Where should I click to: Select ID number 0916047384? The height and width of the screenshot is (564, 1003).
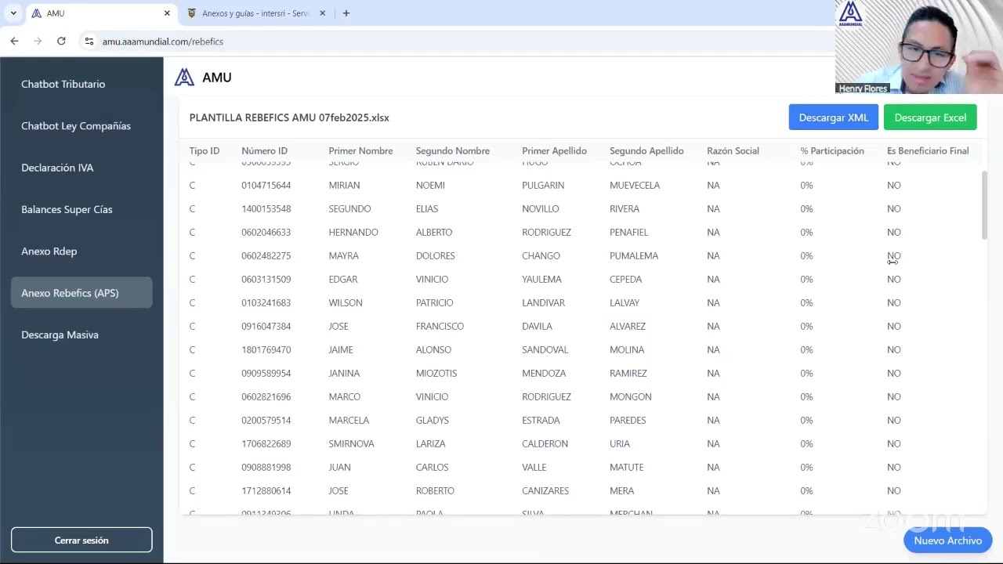[x=266, y=326]
